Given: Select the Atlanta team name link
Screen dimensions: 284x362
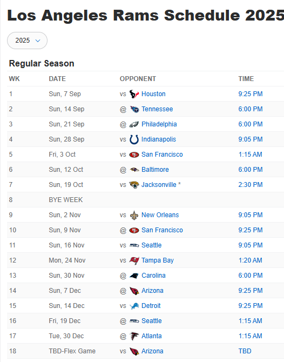Looking at the screenshot, I should (x=151, y=336).
